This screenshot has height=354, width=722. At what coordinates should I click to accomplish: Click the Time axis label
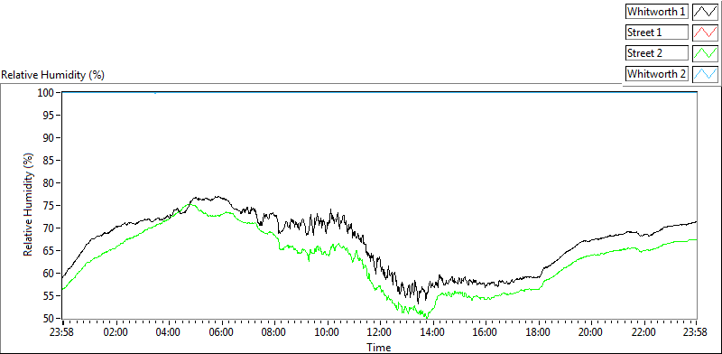click(379, 347)
